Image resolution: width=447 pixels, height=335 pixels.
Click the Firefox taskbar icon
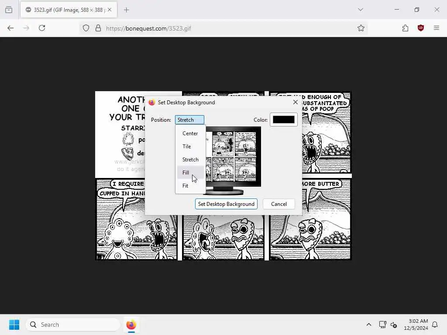(x=131, y=325)
